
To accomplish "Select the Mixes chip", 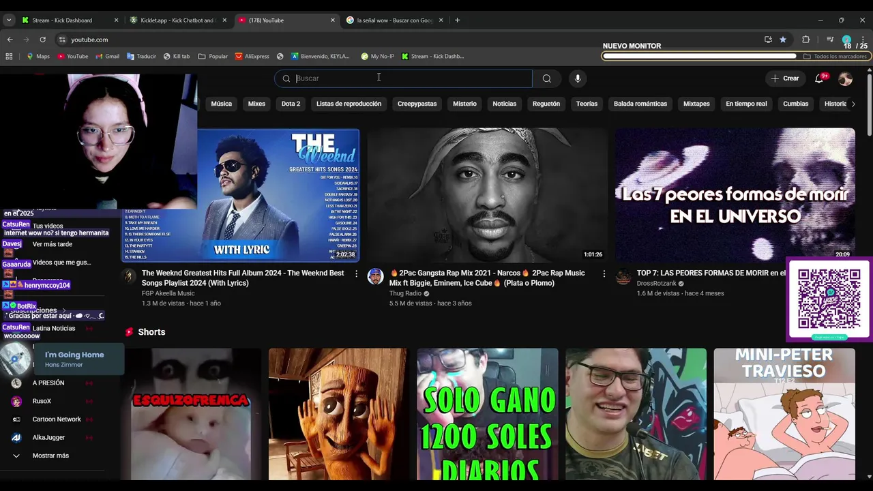I will 256,104.
